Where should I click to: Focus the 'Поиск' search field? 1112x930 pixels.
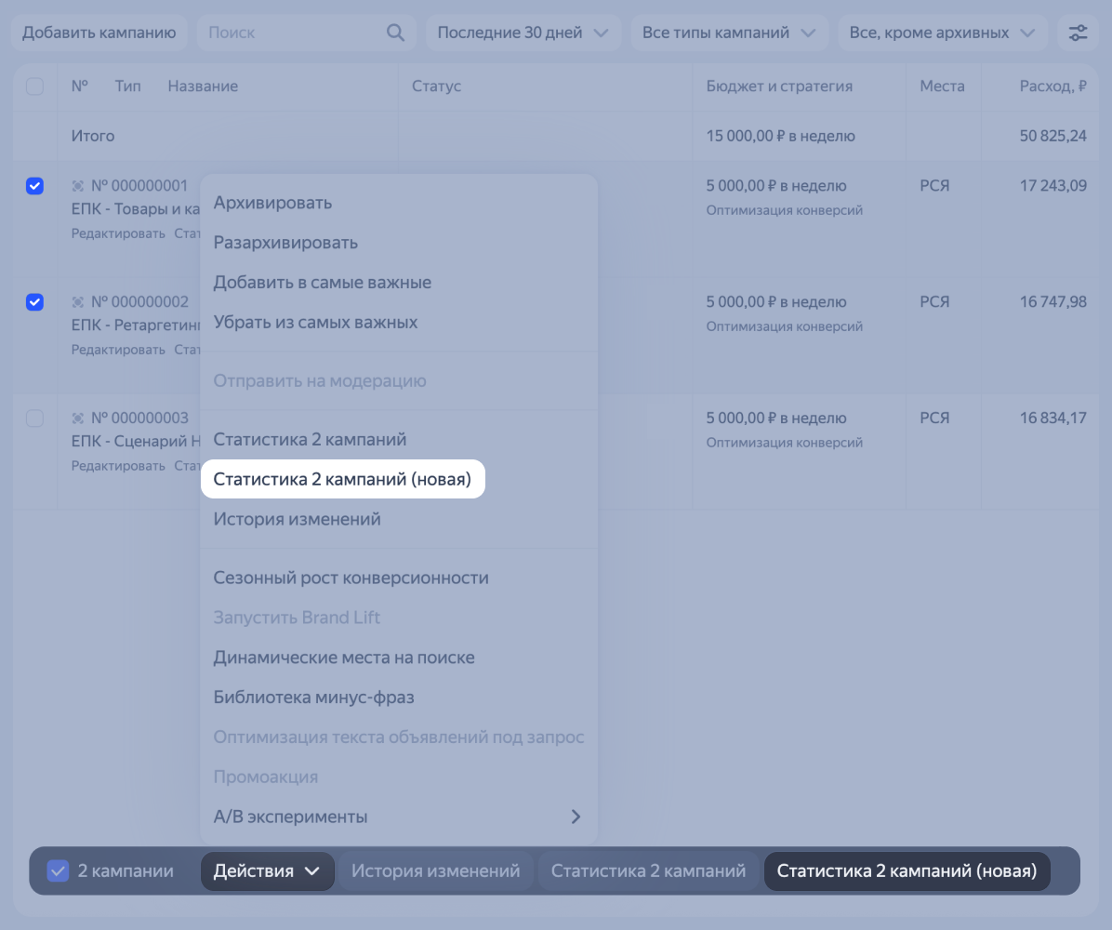point(288,33)
